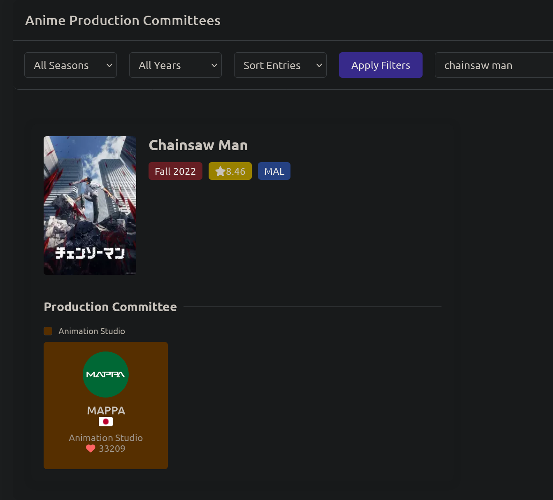Viewport: 553px width, 500px height.
Task: Click the Apply Filters button
Action: (x=381, y=65)
